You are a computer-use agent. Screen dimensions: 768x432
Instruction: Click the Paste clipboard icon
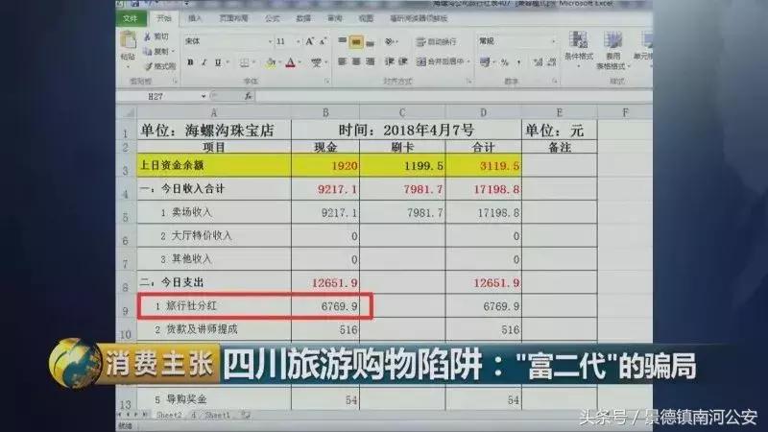pos(129,40)
